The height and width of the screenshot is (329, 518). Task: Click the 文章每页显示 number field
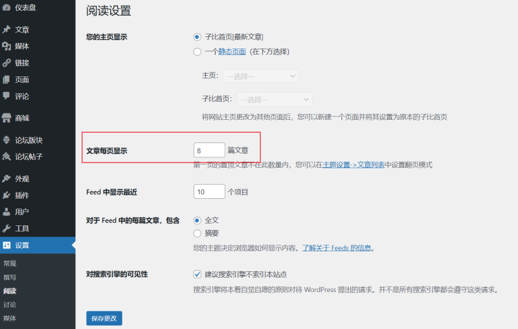[x=209, y=150]
